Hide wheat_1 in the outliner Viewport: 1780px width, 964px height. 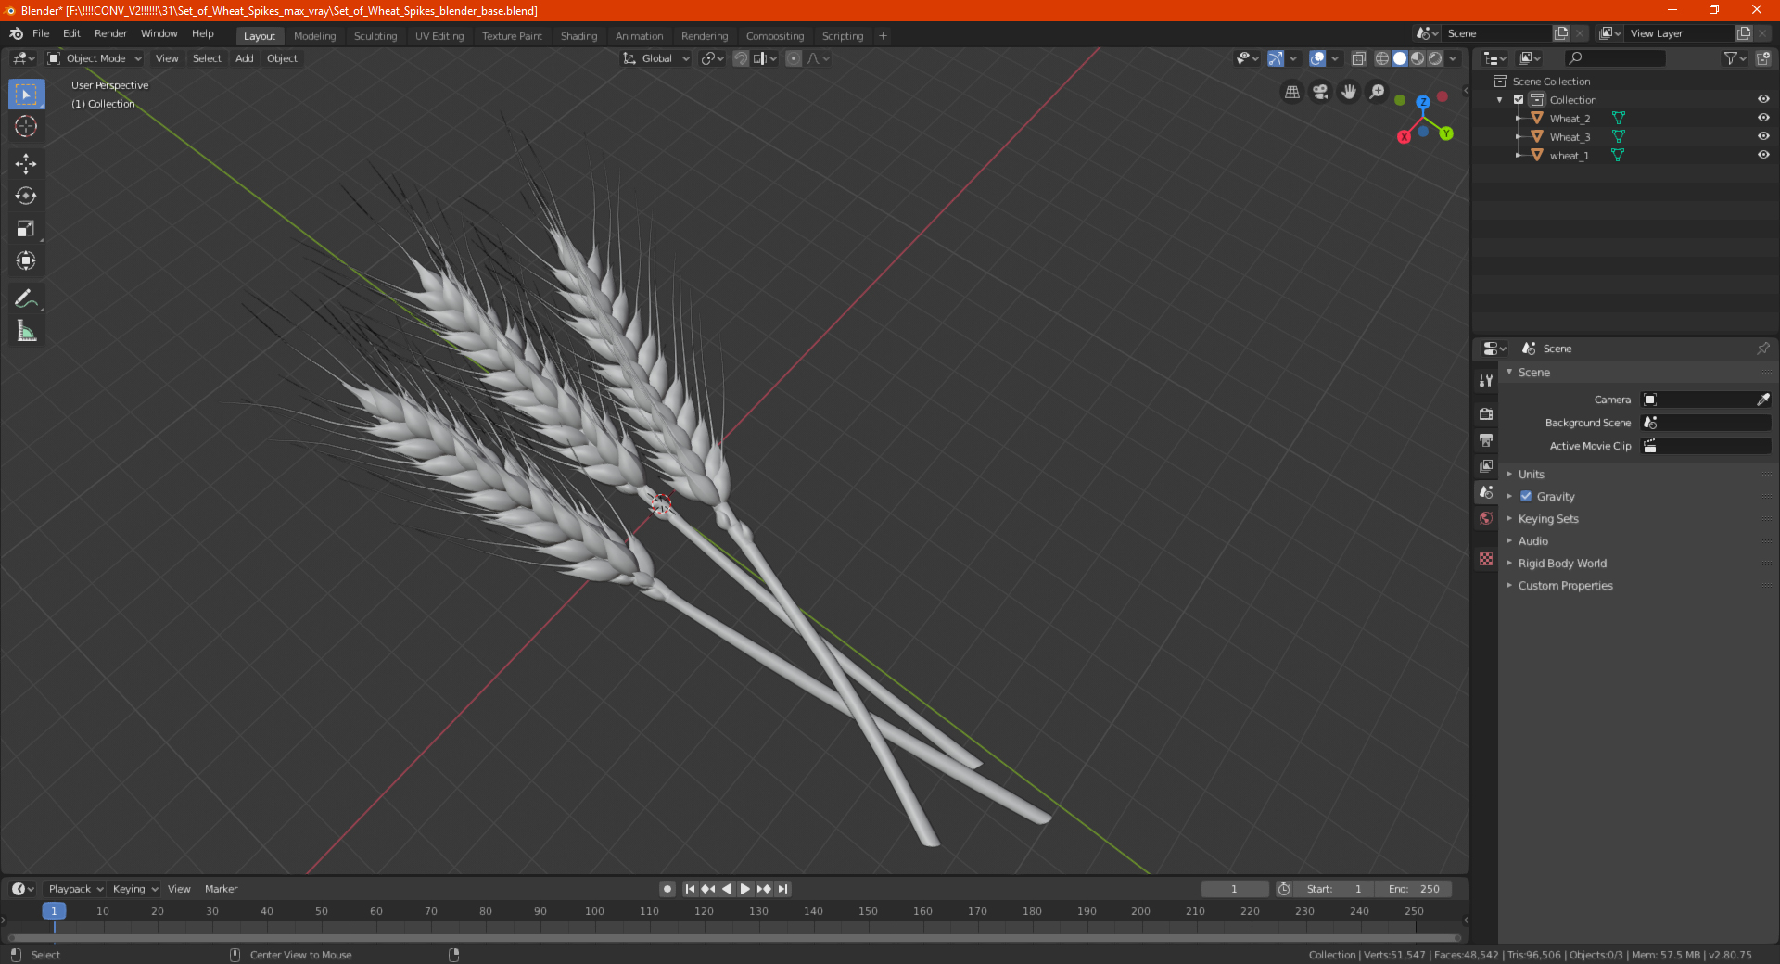pos(1763,155)
